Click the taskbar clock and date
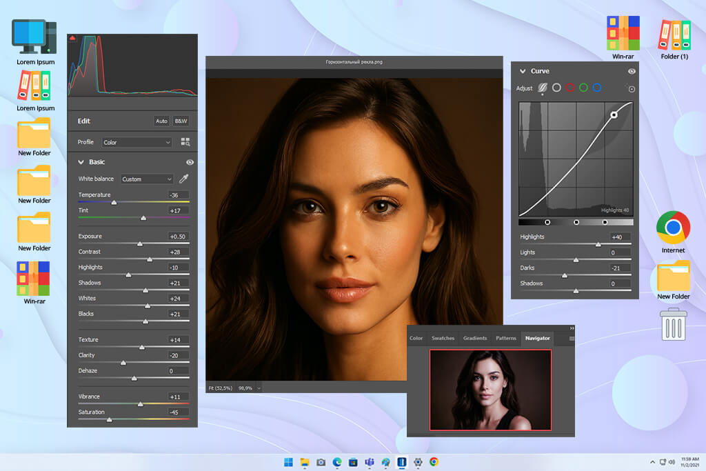This screenshot has height=471, width=706. click(689, 462)
